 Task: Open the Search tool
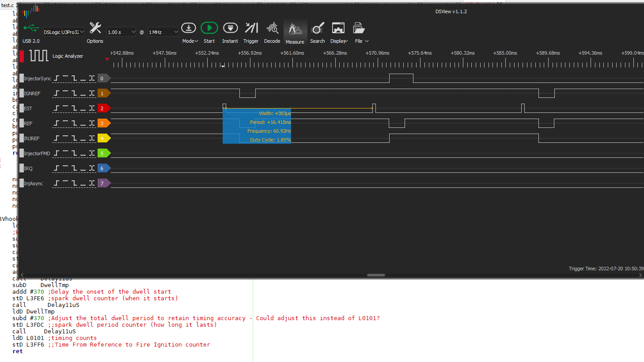click(318, 28)
